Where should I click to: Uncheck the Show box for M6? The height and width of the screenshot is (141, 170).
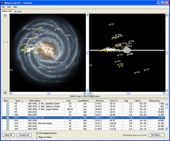click(x=8, y=103)
